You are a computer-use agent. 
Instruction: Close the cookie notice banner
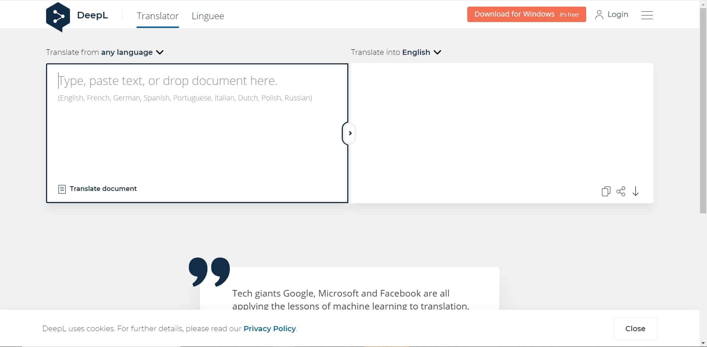pos(635,329)
